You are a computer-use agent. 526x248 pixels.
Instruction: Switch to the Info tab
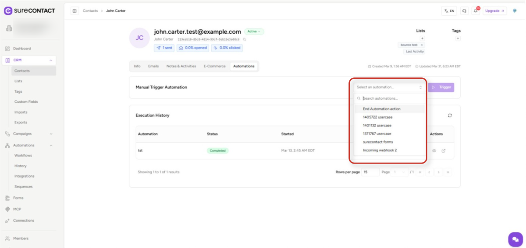(x=137, y=66)
